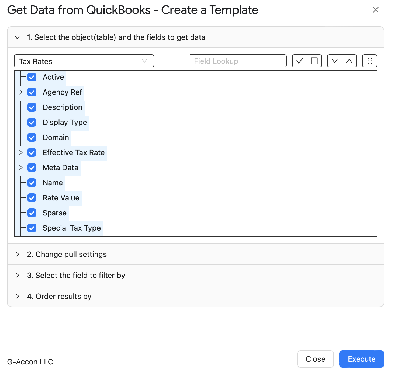Screen dimensions: 394x376
Task: Open Select the field to filter by section
Action: [196, 276]
